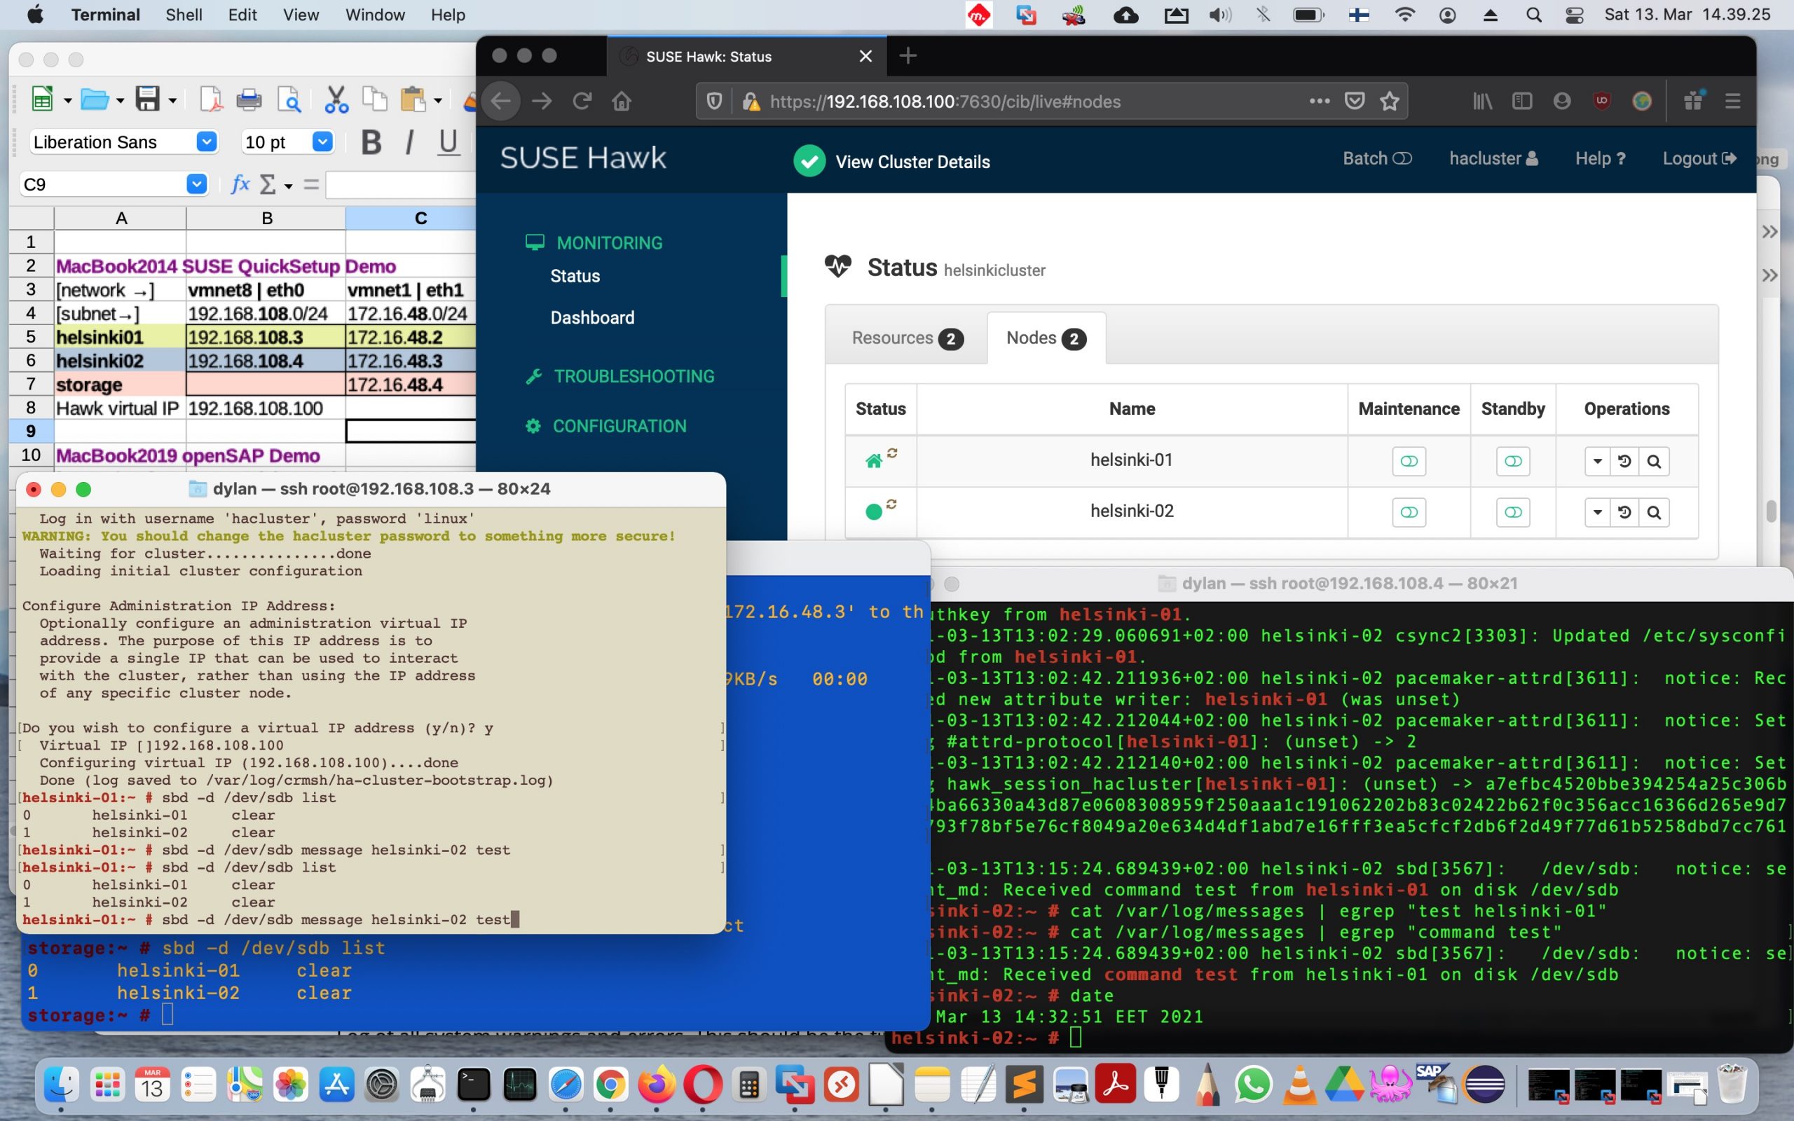Switch to the Resources tab
1794x1121 pixels.
pos(906,338)
